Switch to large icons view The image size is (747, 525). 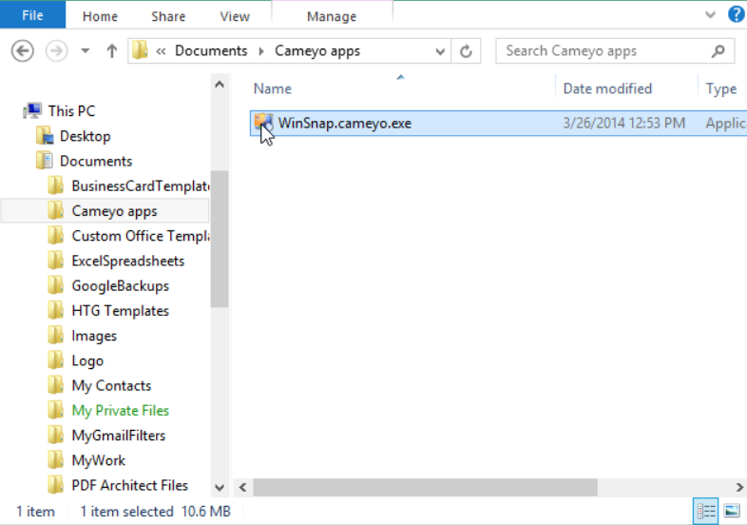pos(731,511)
